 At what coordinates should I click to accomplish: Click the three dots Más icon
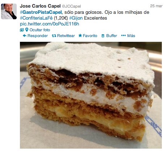click(x=123, y=36)
